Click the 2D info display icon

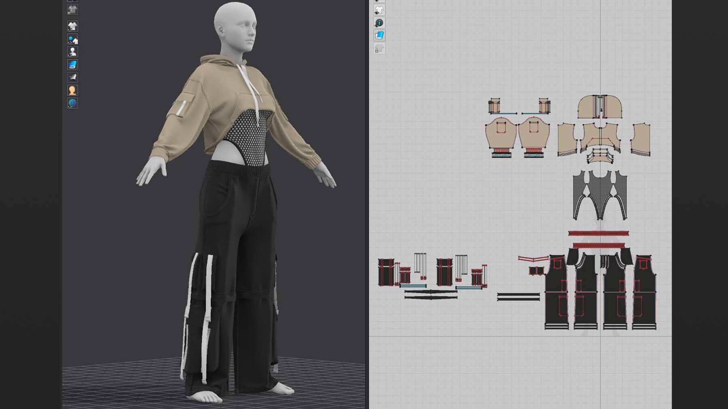pyautogui.click(x=379, y=23)
